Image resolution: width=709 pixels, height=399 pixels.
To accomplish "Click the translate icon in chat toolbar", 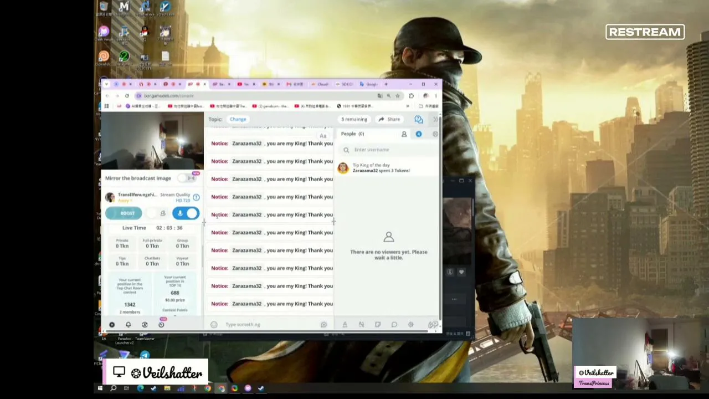I will (361, 325).
